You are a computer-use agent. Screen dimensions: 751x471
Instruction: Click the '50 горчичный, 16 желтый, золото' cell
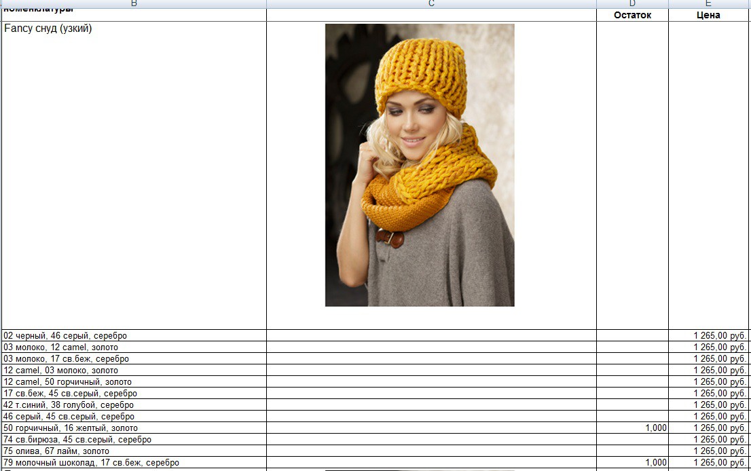[134, 428]
